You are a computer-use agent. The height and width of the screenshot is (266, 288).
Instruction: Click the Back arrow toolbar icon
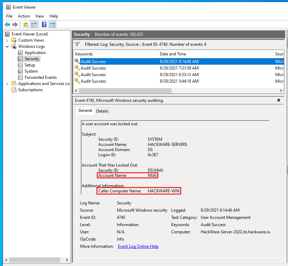pyautogui.click(x=7, y=24)
